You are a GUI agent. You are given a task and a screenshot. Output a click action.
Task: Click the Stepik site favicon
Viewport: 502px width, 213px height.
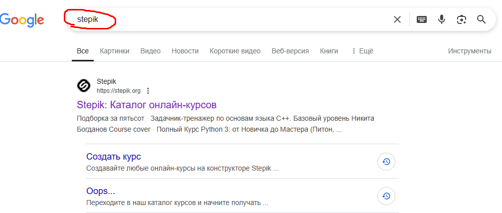84,86
